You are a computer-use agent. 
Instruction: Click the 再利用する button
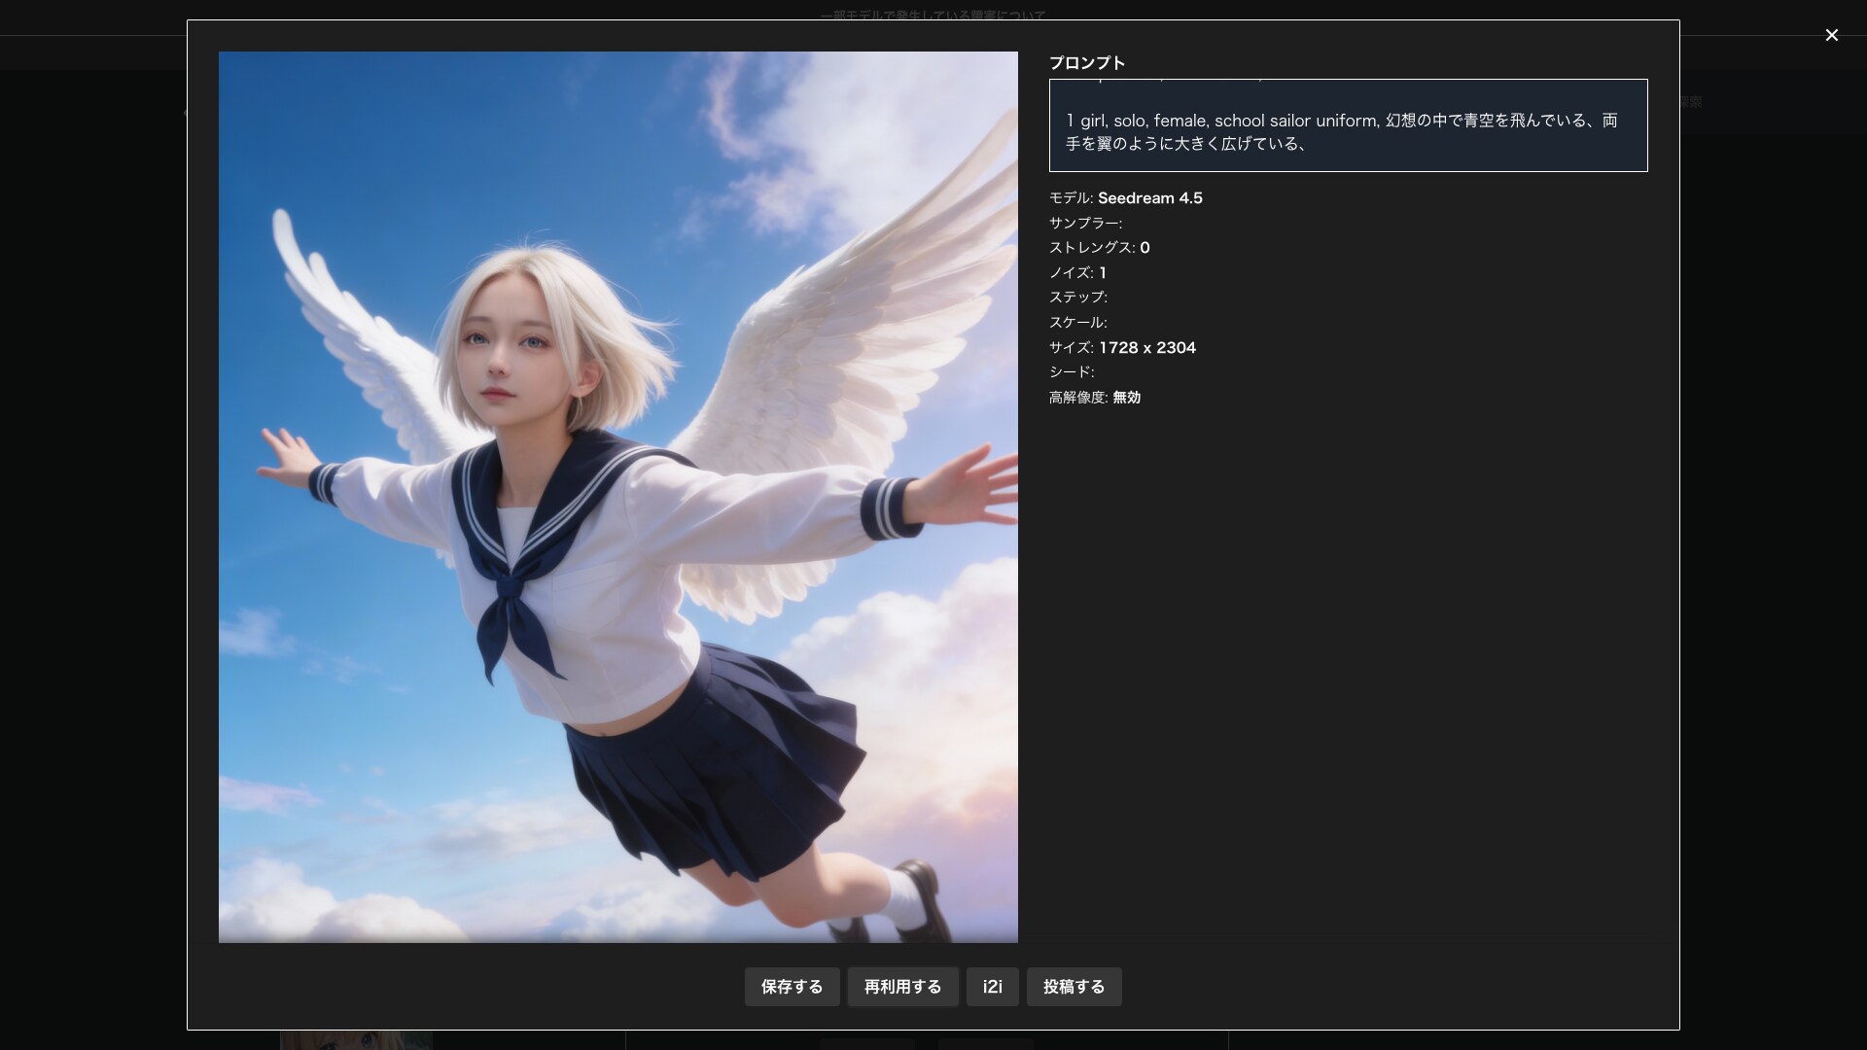point(902,987)
